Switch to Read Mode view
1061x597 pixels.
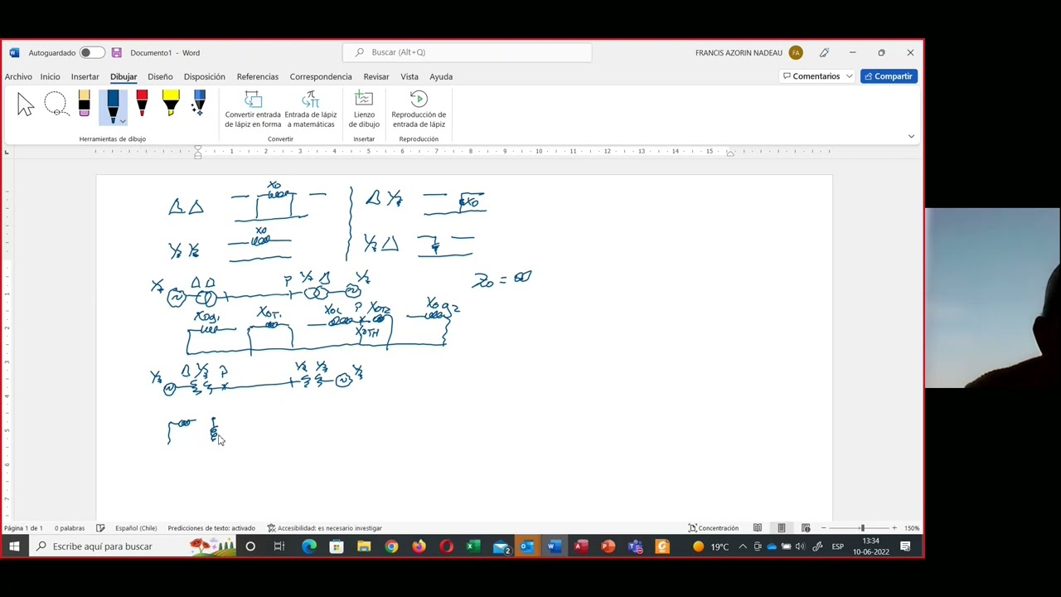pyautogui.click(x=758, y=528)
